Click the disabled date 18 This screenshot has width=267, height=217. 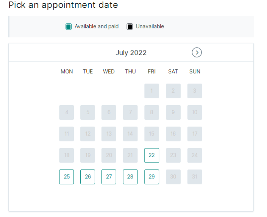click(67, 155)
